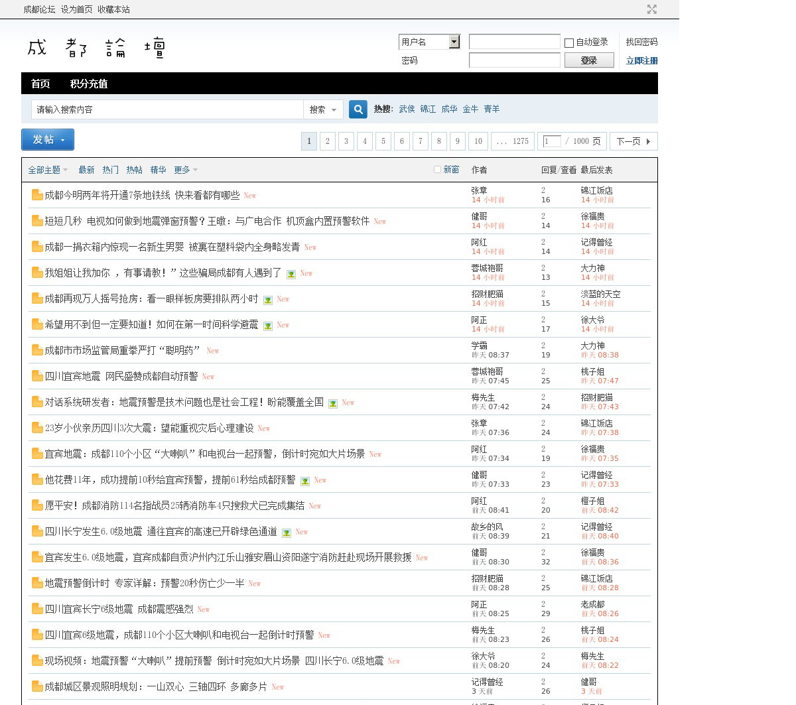The height and width of the screenshot is (705, 796).
Task: Click the blue search magnifier button
Action: (358, 109)
